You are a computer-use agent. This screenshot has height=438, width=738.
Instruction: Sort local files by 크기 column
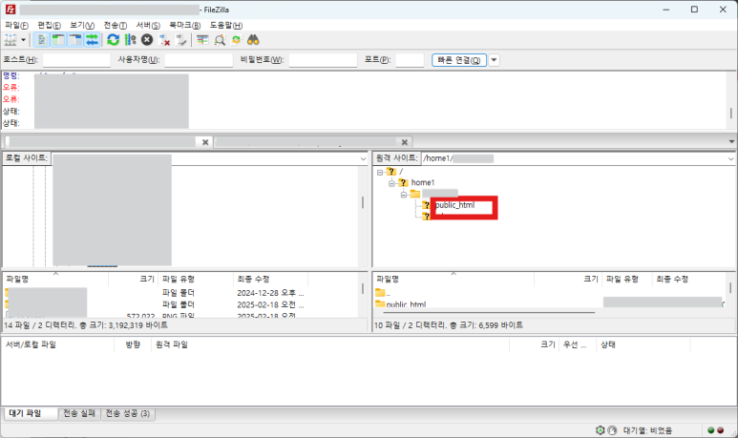pos(134,279)
